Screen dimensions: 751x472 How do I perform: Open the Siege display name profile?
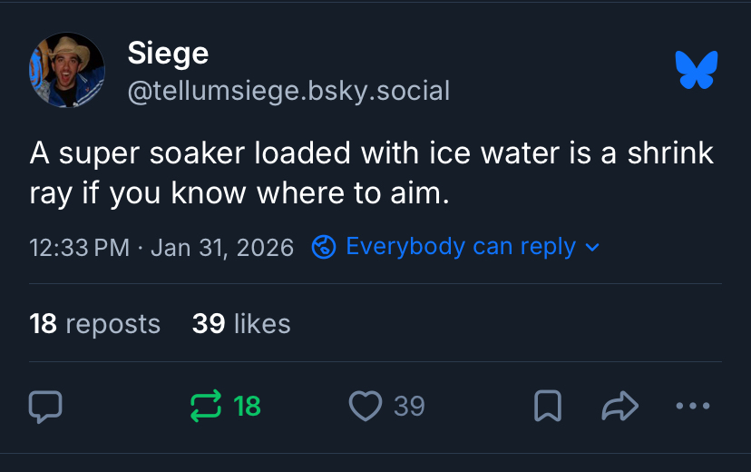point(168,53)
